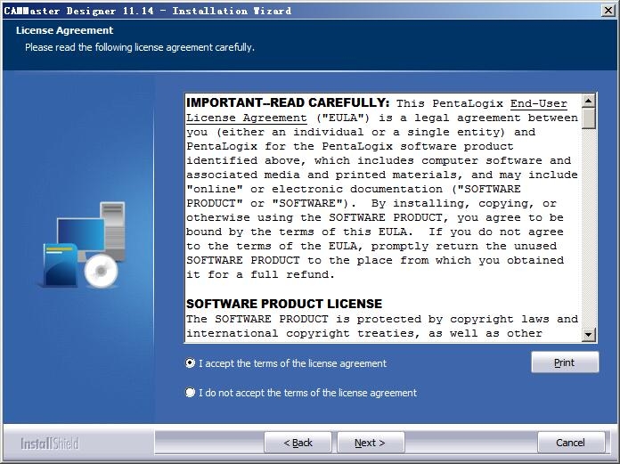Click the Print button
This screenshot has width=620, height=464.
(565, 362)
